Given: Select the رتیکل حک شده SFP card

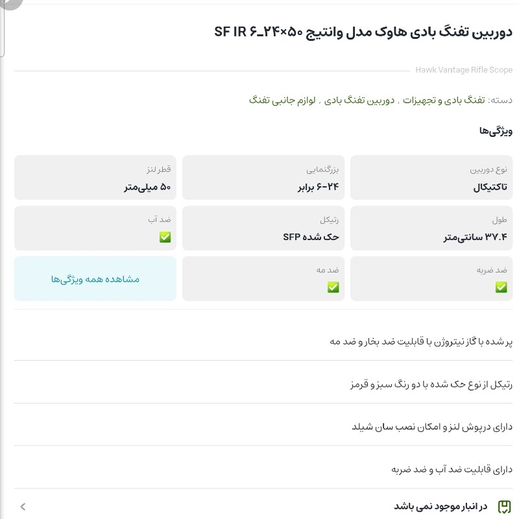Looking at the screenshot, I should pos(263,228).
